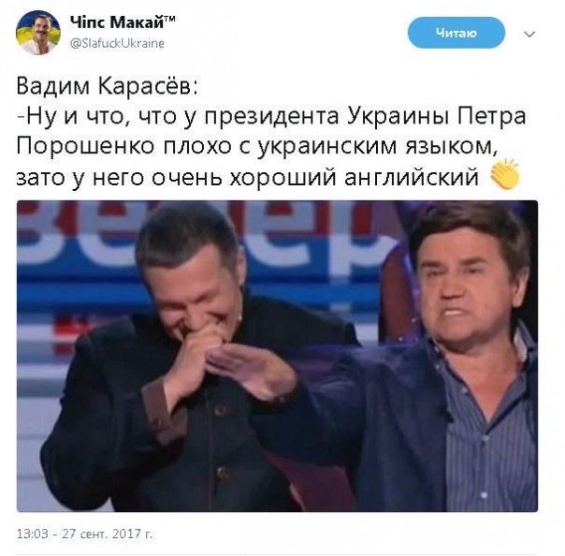565x556 pixels.
Task: Click the trademark symbol after Макай
Action: click(170, 19)
